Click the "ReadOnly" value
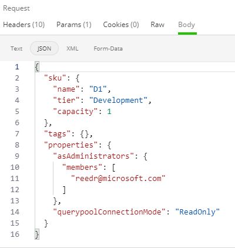The height and width of the screenshot is (248, 235). click(197, 212)
